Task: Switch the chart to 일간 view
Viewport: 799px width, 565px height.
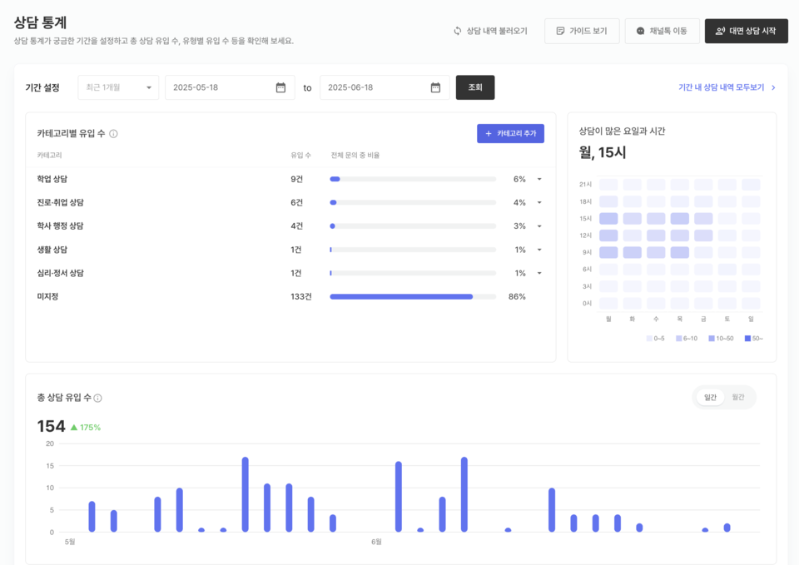Action: click(710, 398)
